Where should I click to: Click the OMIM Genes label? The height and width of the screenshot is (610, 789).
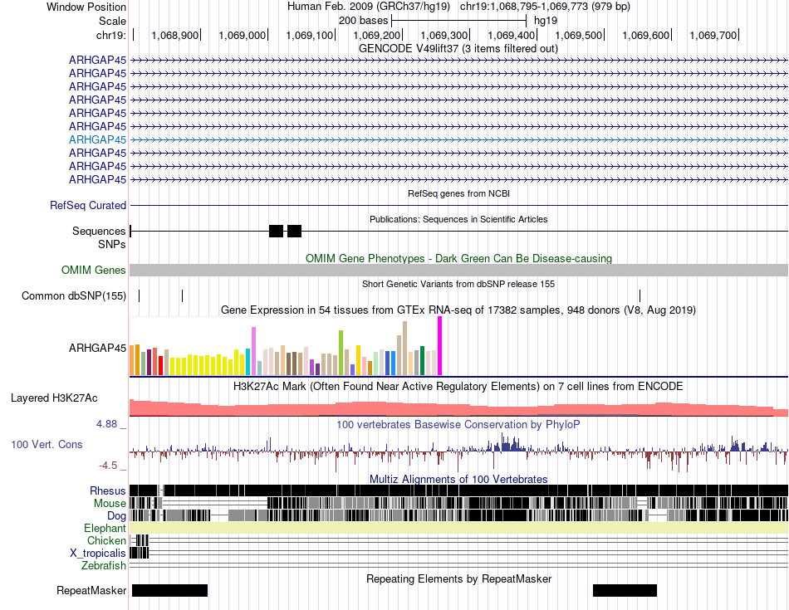[x=94, y=271]
